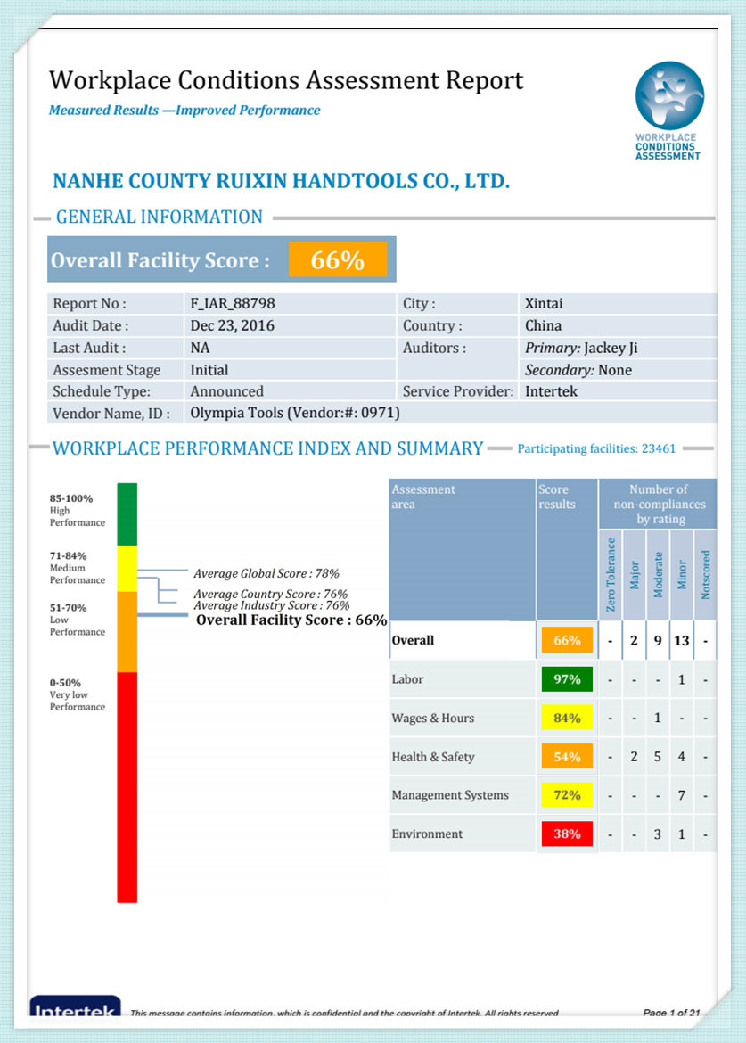Select the green 97% Labor score
This screenshot has height=1043, width=746.
pyautogui.click(x=566, y=679)
